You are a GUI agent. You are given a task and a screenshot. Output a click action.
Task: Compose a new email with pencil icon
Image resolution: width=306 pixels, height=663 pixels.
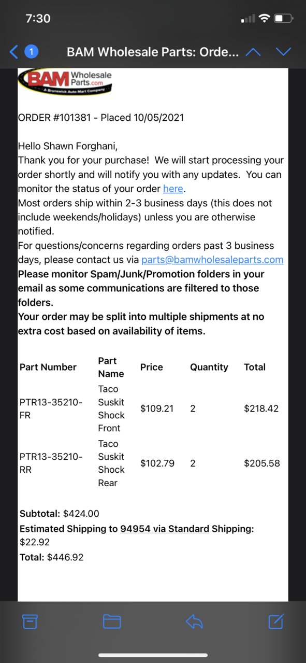pos(276,621)
